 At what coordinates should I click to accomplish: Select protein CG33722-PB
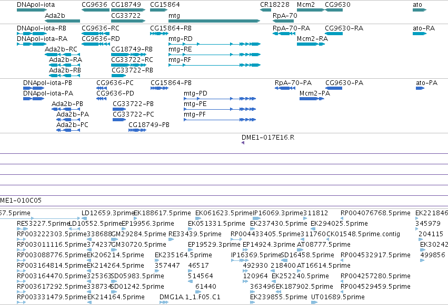(119, 109)
